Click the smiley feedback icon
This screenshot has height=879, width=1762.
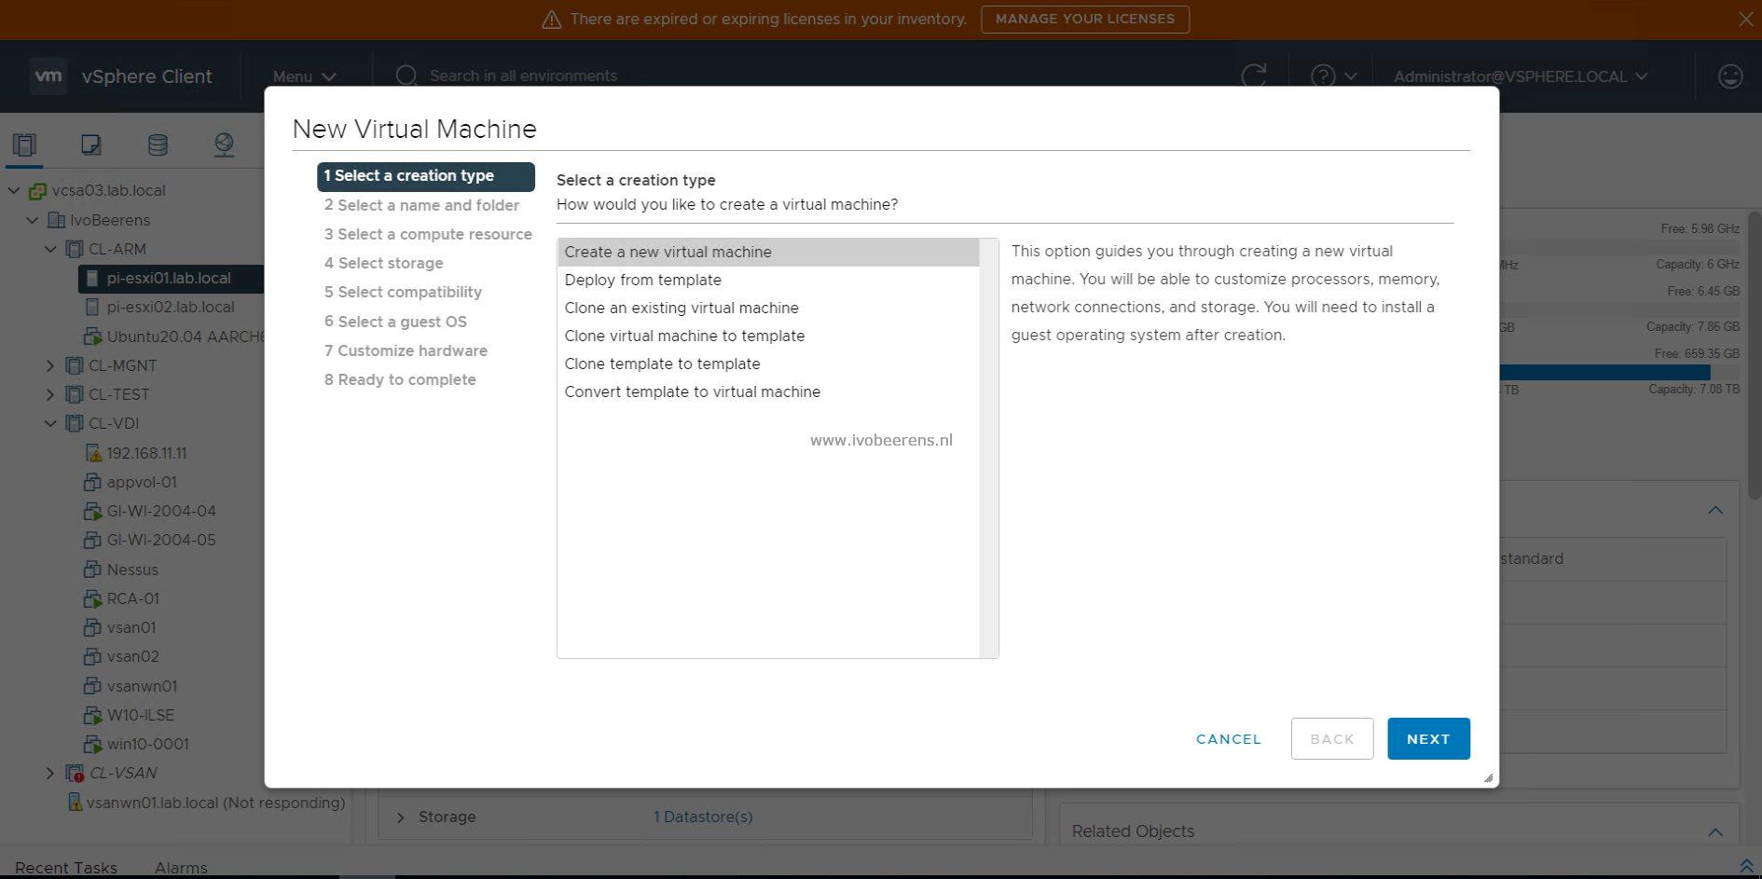[x=1730, y=76]
